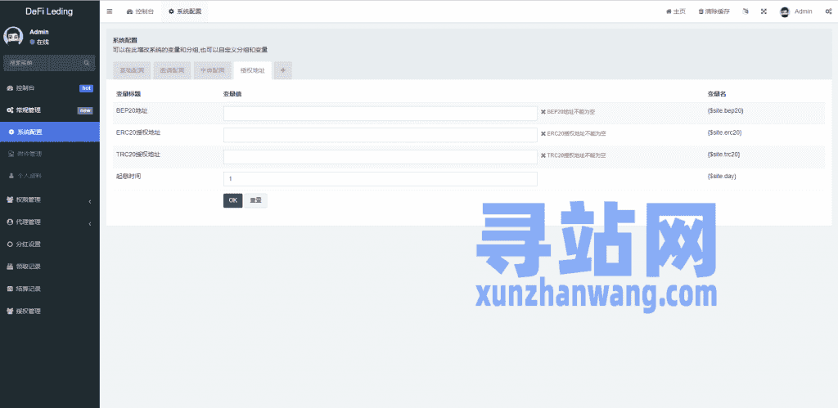Click the Admin avatar in the sidebar
Viewport: 838px width, 408px height.
coord(13,36)
